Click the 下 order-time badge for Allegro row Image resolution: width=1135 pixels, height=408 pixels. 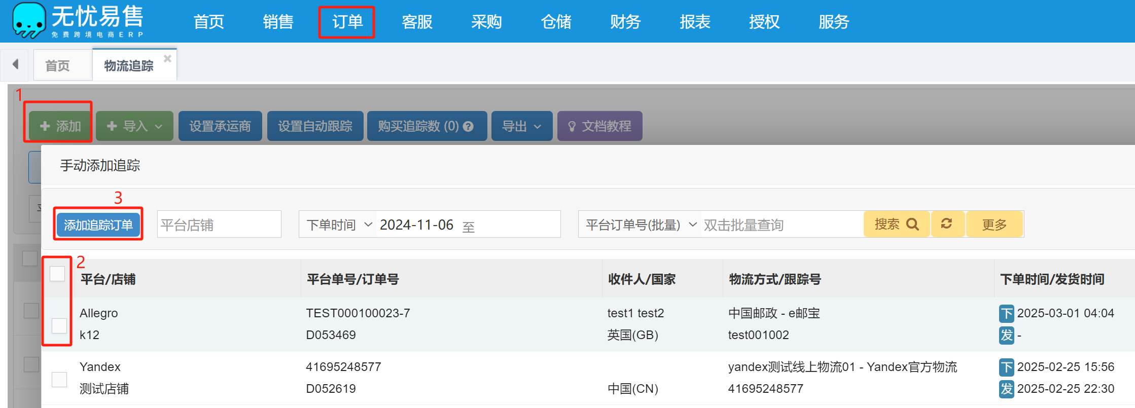(x=1006, y=313)
